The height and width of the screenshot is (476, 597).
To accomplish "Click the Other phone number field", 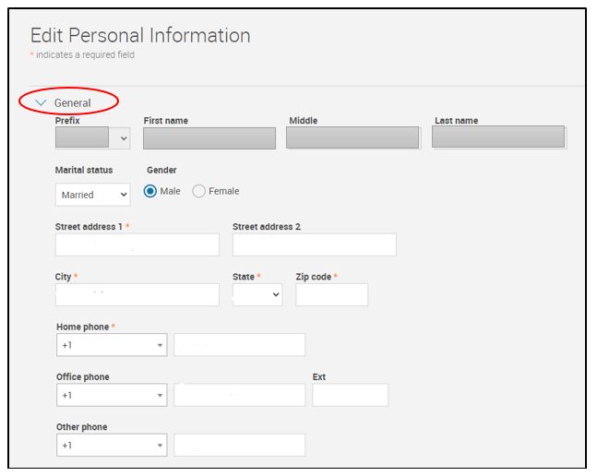I will tap(239, 446).
